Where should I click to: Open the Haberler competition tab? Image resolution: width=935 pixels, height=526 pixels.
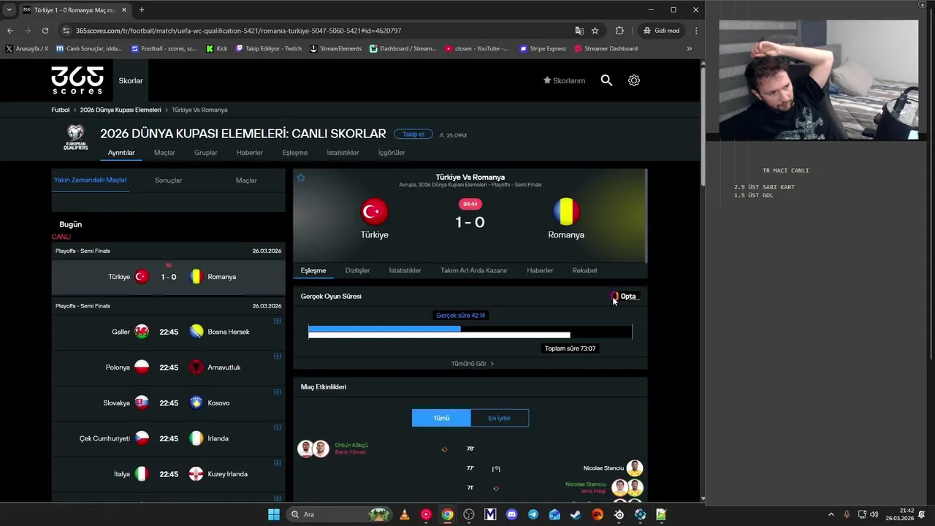(250, 153)
